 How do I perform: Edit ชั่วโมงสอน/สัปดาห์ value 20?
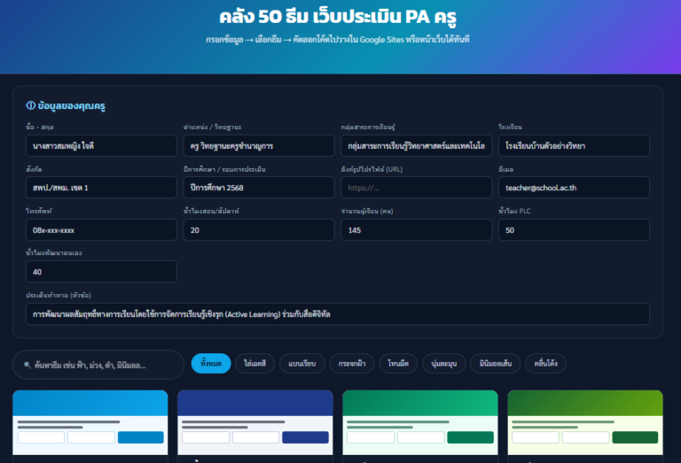(x=259, y=230)
